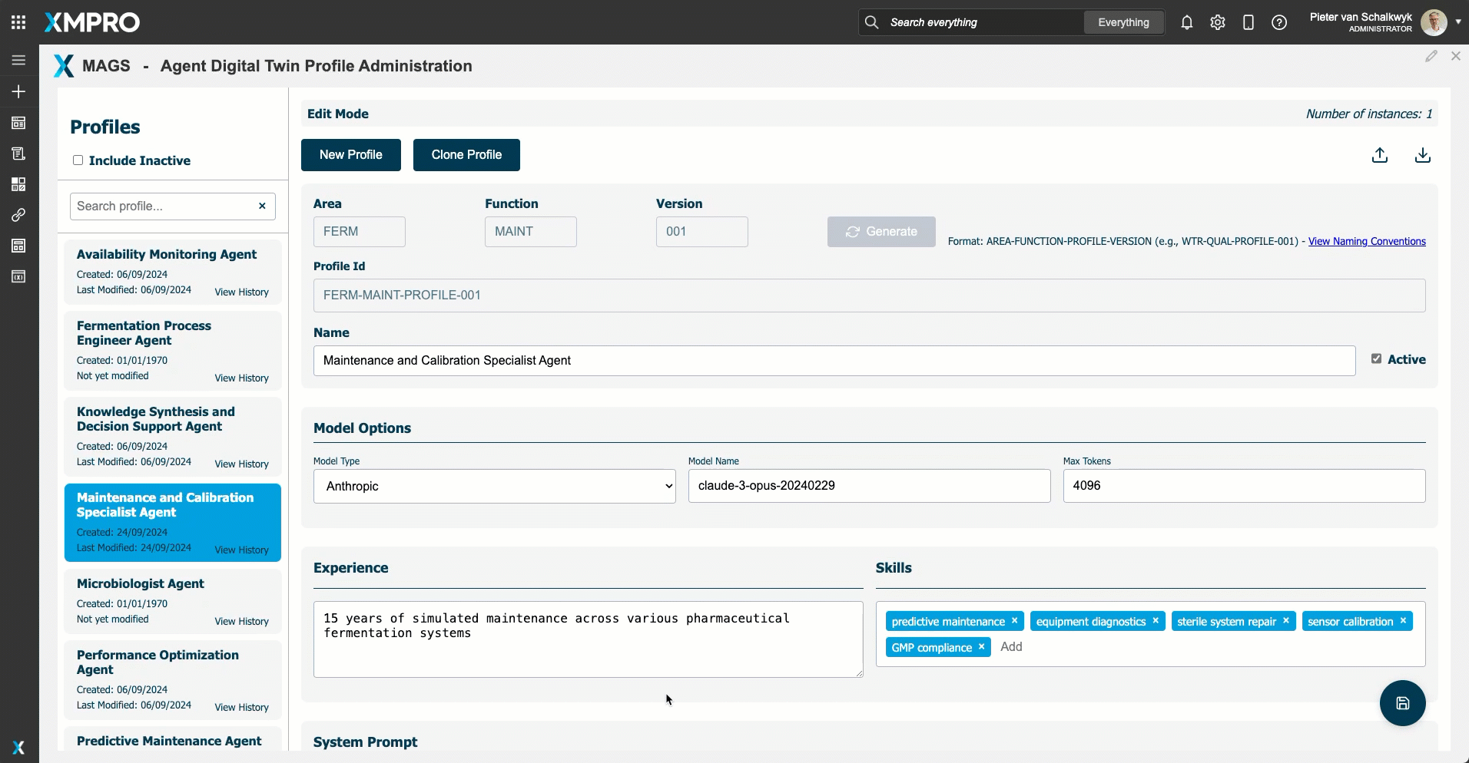Remove the GMP compliance skill tag
1469x763 pixels.
981,647
